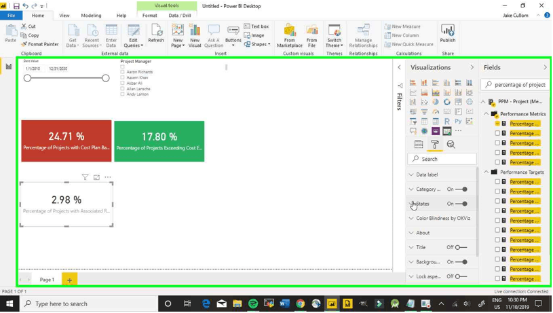Image resolution: width=553 pixels, height=313 pixels.
Task: Click the Copy button
Action: [x=30, y=35]
